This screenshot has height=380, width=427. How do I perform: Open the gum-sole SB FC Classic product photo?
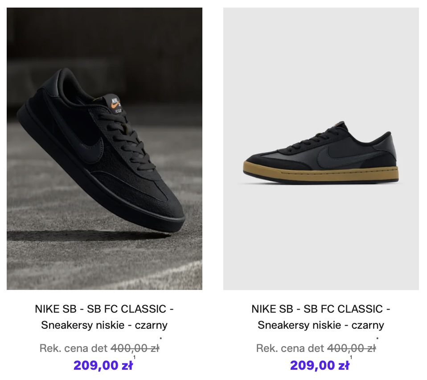(321, 149)
